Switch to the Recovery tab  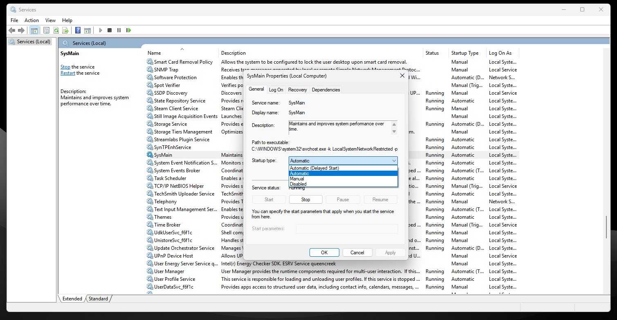coord(297,89)
